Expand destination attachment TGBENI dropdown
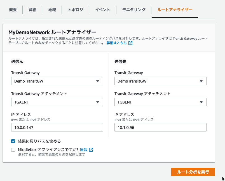The height and width of the screenshot is (181, 225). [160, 102]
